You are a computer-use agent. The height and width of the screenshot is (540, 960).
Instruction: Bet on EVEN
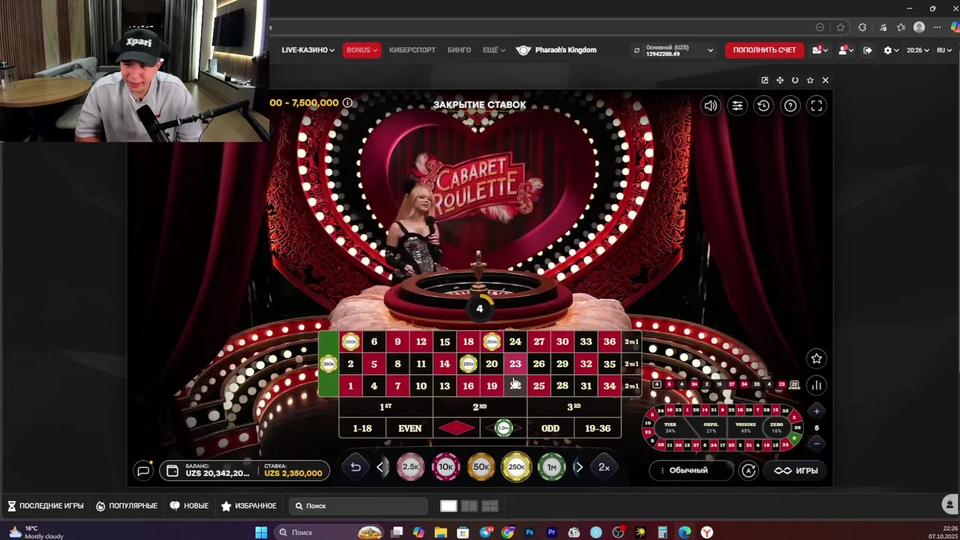[409, 428]
